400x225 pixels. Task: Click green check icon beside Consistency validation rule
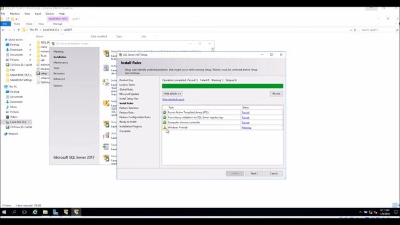(x=165, y=117)
